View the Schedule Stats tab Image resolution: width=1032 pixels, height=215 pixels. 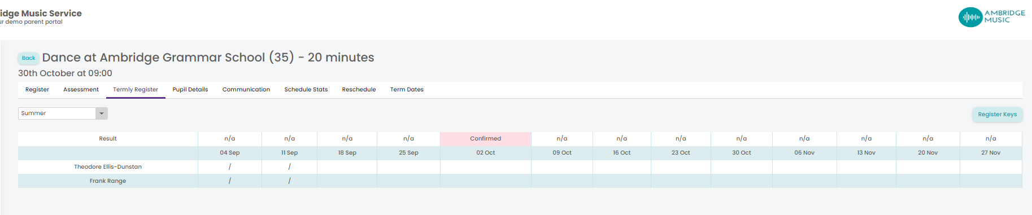pos(306,90)
